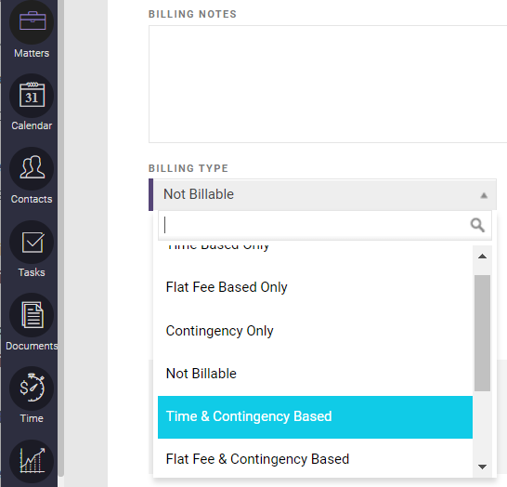Choose Flat Fee Based Only option
This screenshot has width=507, height=487.
click(x=315, y=287)
